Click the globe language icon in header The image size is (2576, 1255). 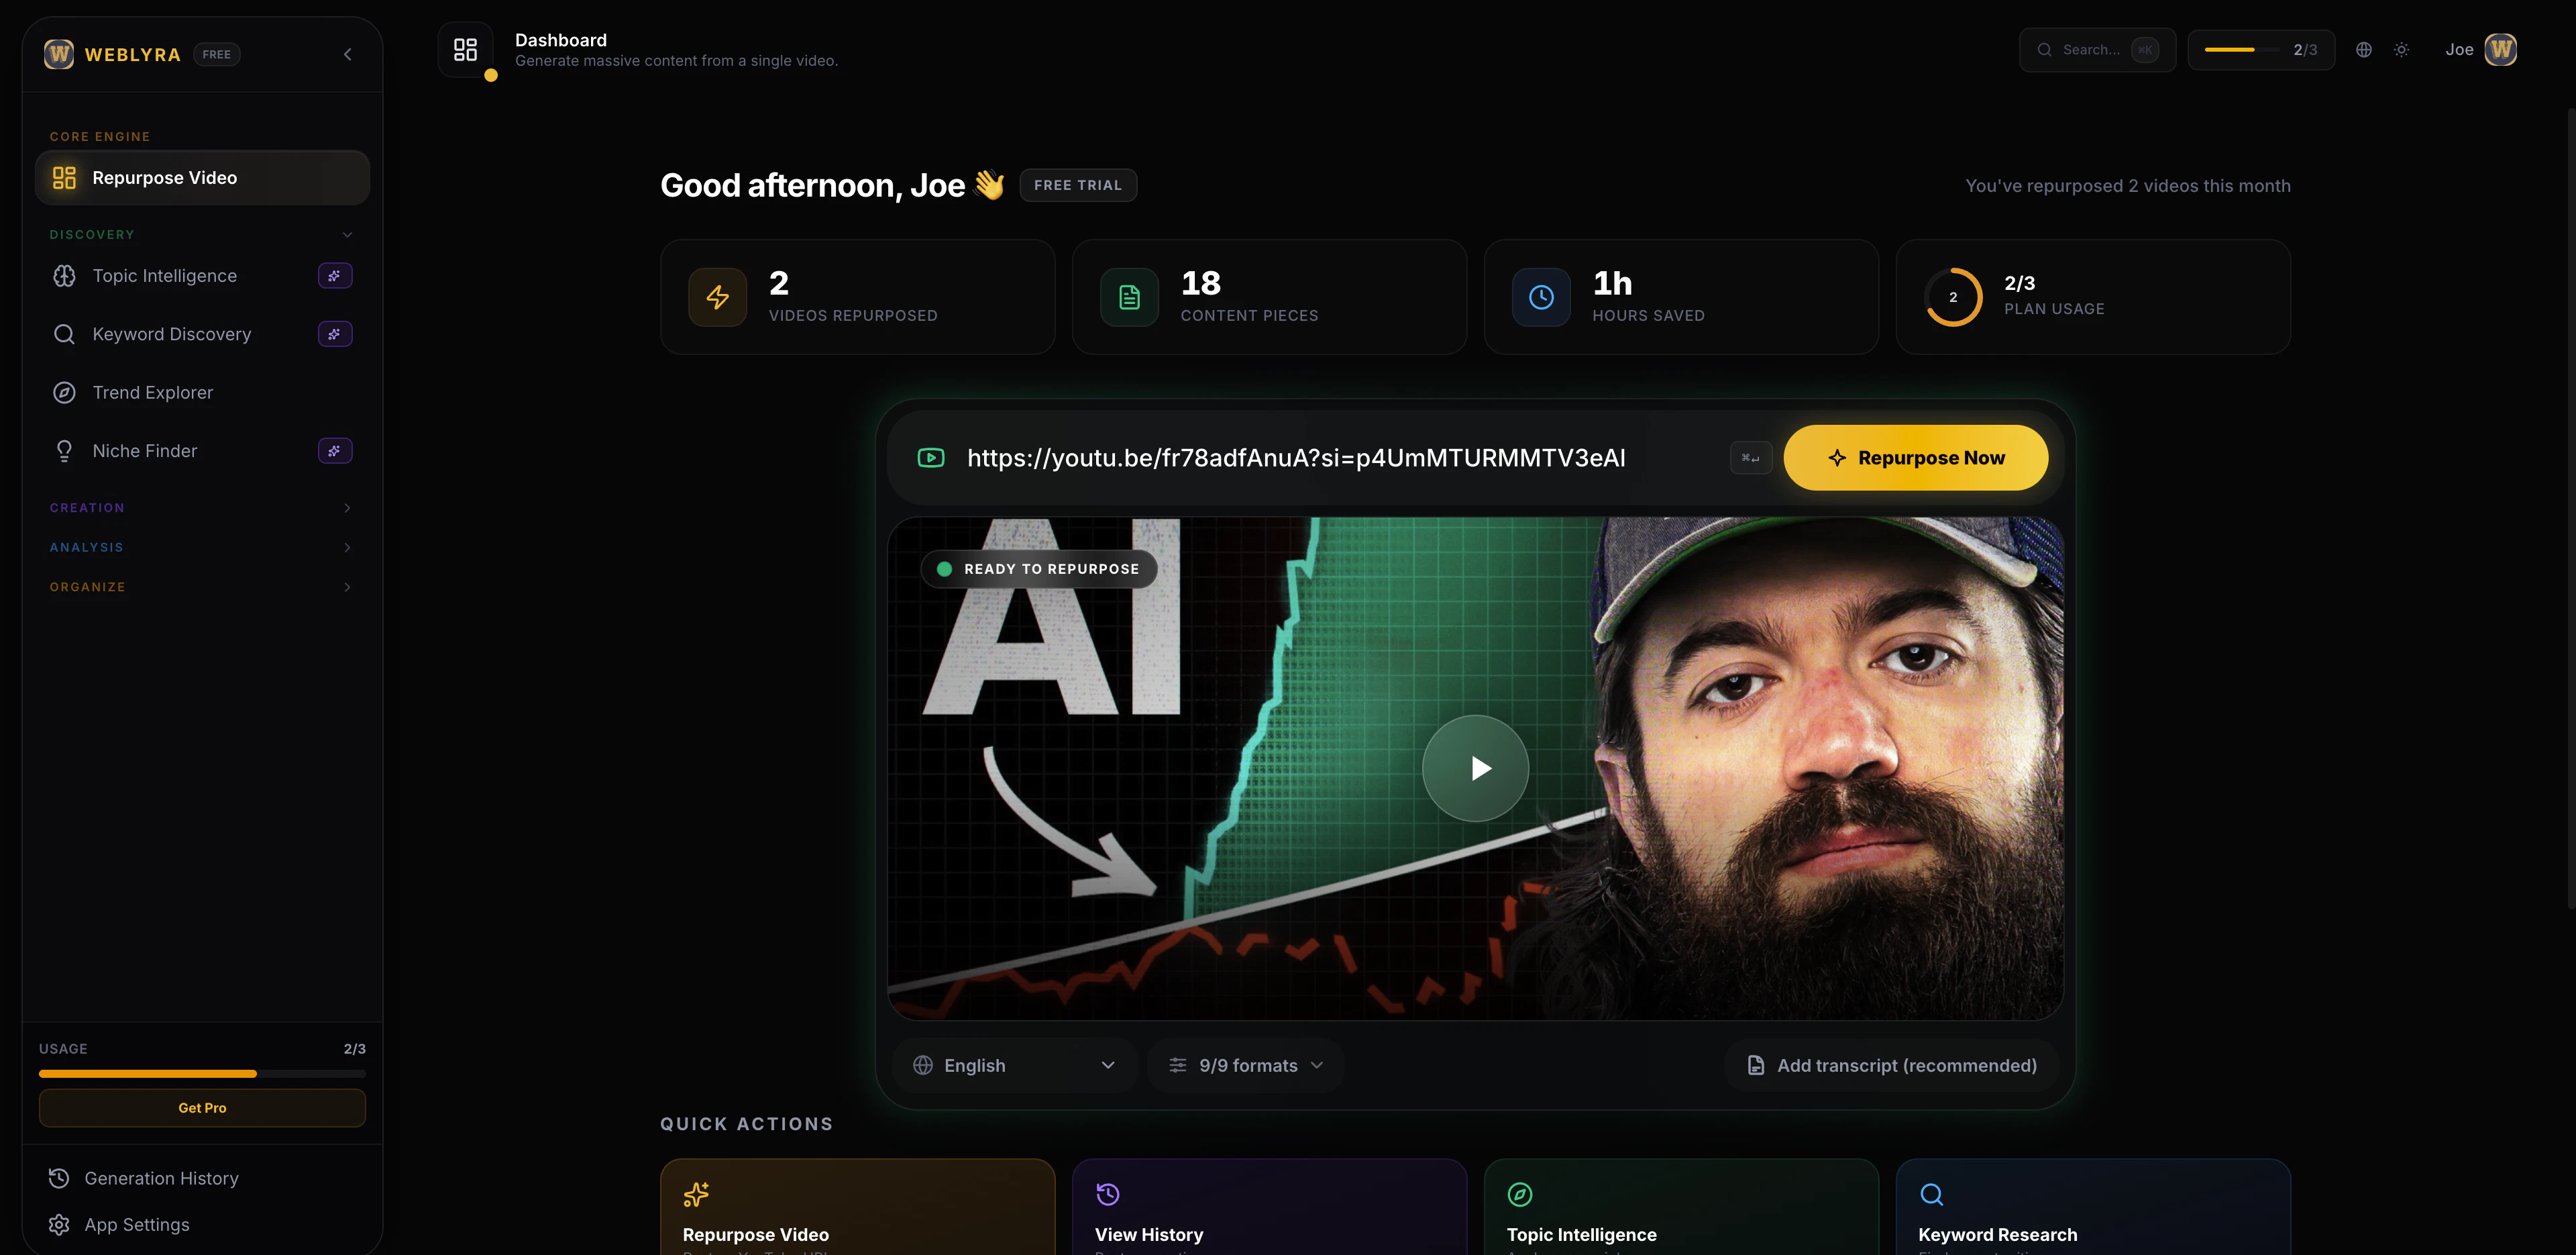pyautogui.click(x=2363, y=50)
